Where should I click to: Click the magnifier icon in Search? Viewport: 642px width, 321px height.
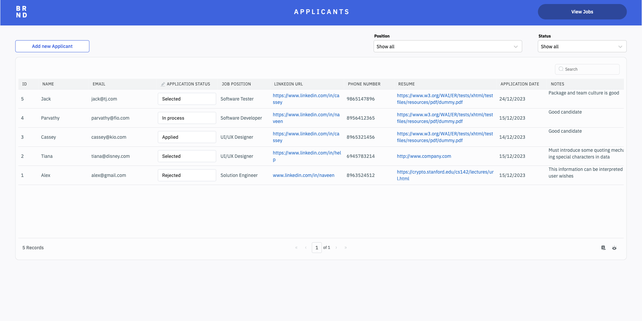pyautogui.click(x=561, y=69)
